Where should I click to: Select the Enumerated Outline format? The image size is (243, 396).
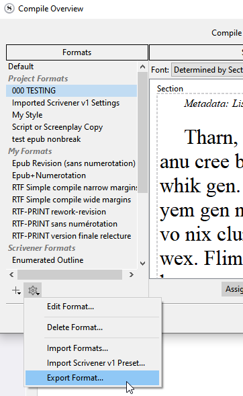pos(71,260)
